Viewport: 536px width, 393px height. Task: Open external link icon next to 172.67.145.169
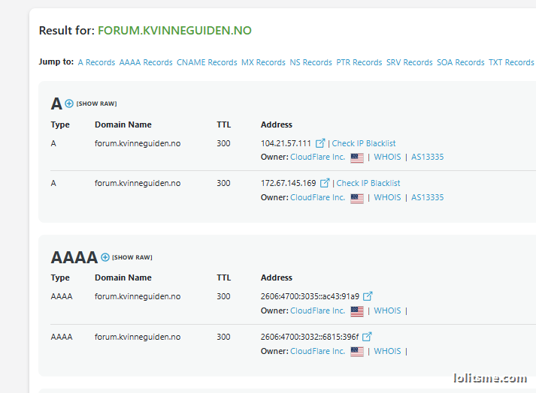coord(325,183)
